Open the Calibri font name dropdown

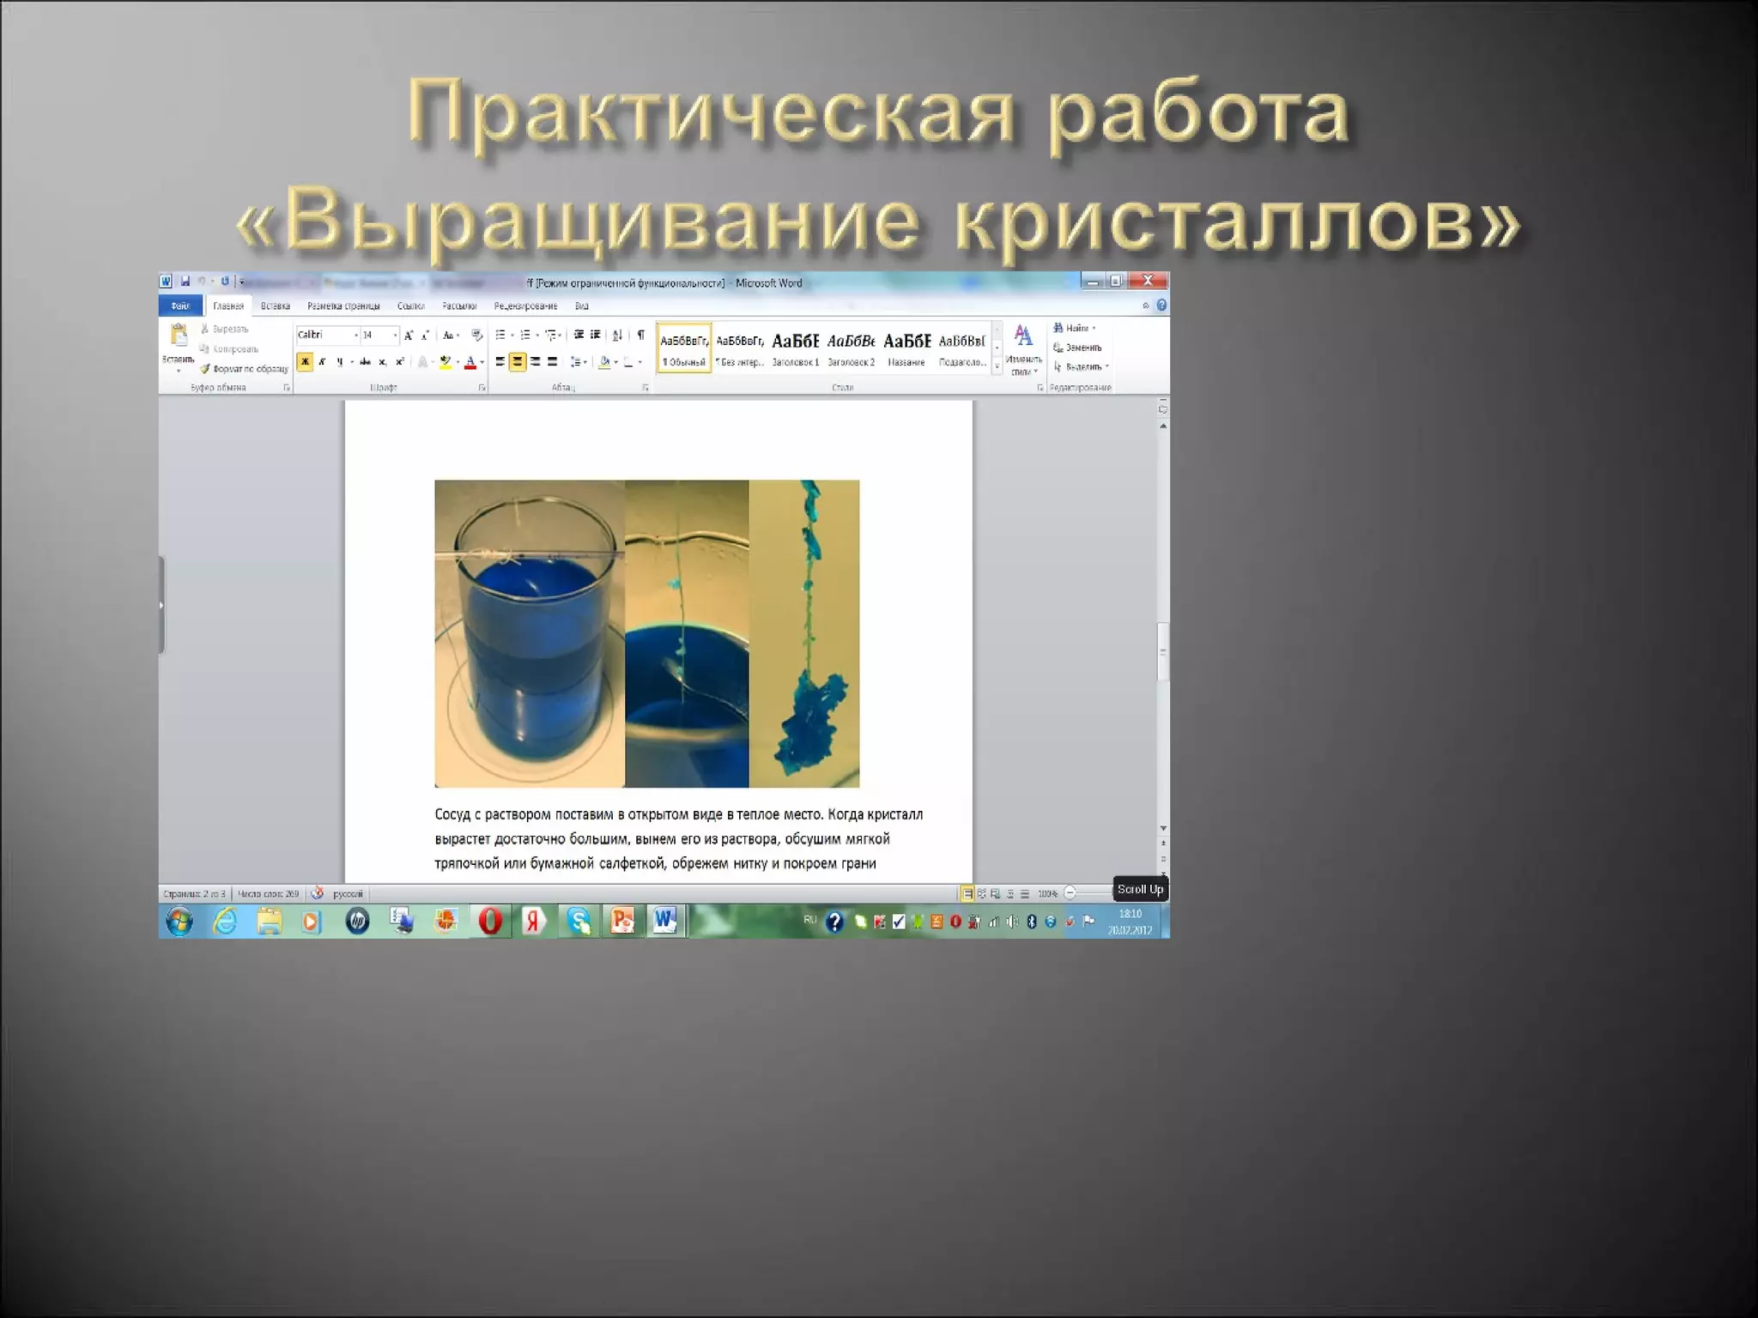pos(355,335)
